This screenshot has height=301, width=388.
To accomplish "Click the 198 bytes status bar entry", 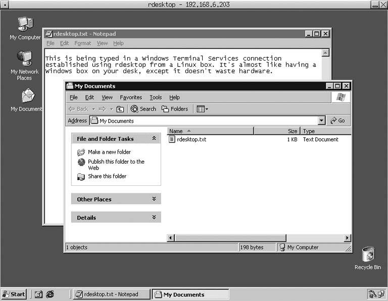I will (252, 247).
